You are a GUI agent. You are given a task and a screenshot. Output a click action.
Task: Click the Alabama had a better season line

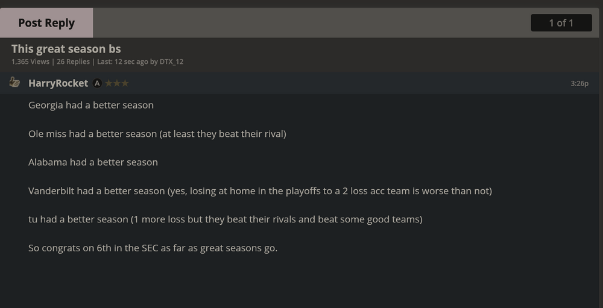click(93, 162)
